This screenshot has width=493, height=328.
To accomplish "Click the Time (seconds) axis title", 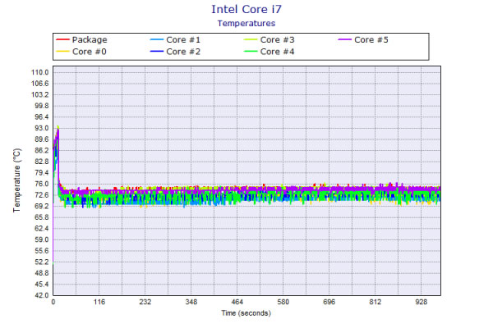I will [x=246, y=313].
